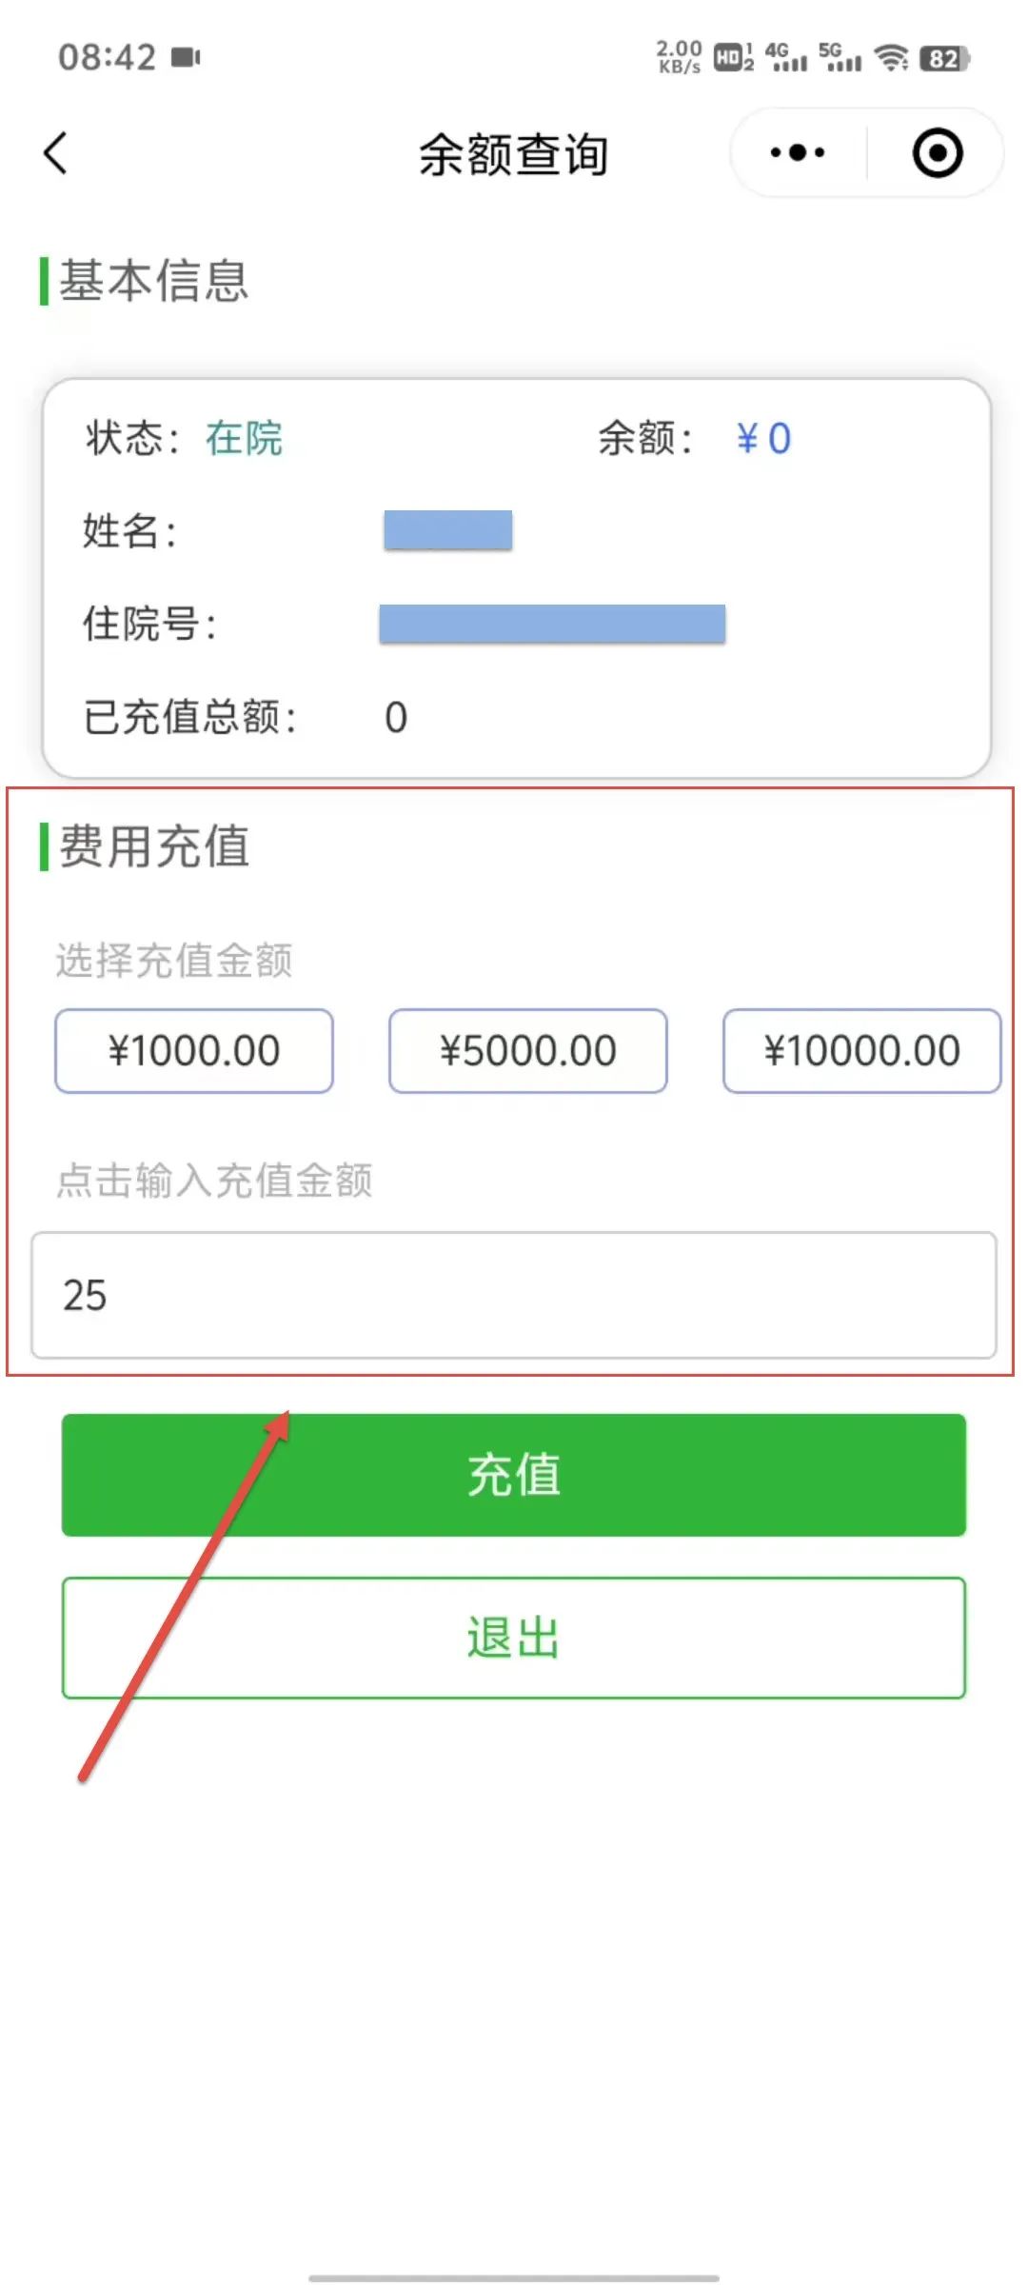Open the three-dot mini program menu
The image size is (1028, 2285).
click(x=798, y=152)
